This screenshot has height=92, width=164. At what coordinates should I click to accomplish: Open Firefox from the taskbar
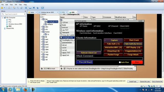point(25,90)
